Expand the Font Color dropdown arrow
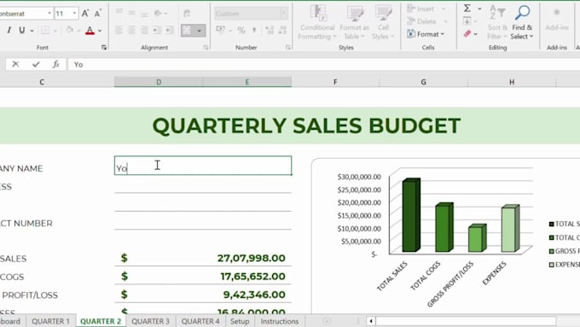The height and width of the screenshot is (327, 580). click(100, 31)
